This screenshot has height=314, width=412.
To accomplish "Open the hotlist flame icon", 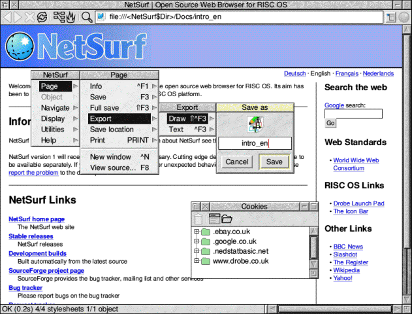I will point(71,16).
